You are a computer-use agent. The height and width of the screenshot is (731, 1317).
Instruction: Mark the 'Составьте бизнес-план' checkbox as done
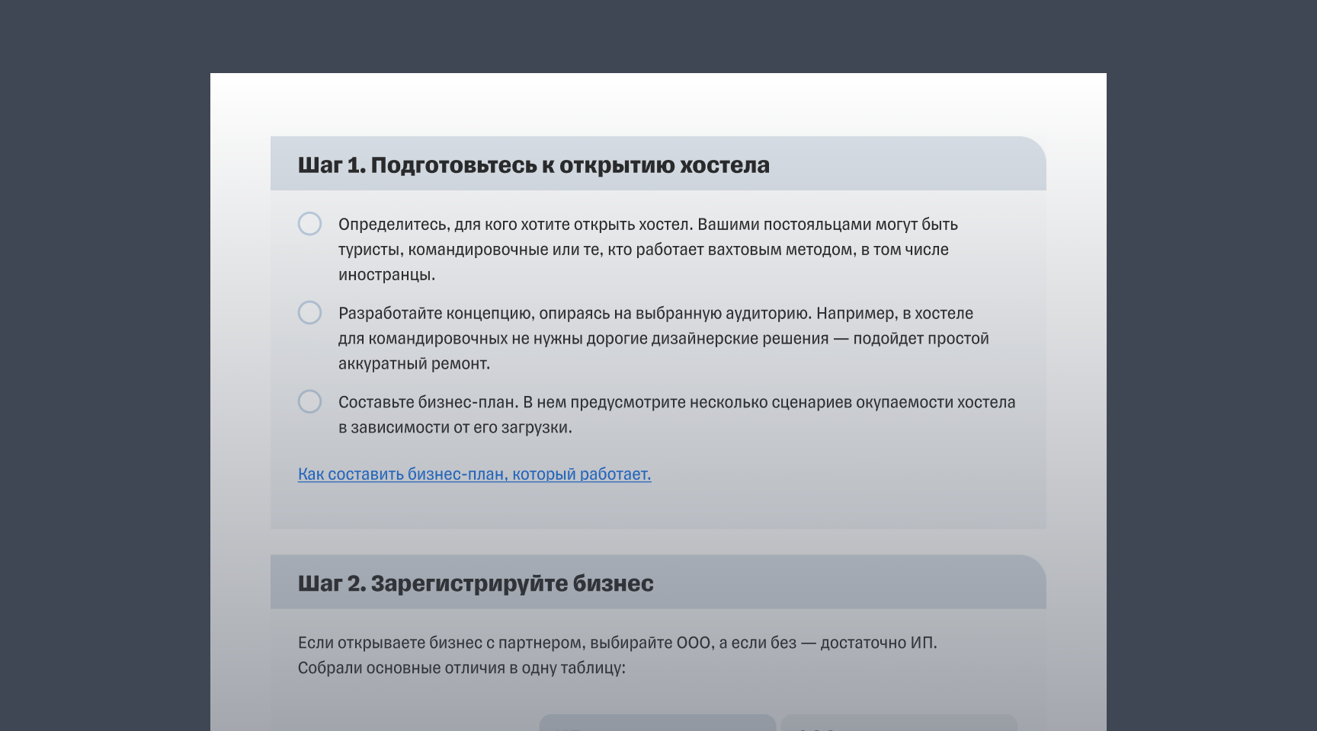[x=309, y=401]
